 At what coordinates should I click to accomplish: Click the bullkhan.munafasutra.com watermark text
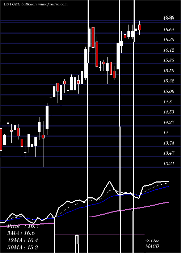[x=45, y=4]
